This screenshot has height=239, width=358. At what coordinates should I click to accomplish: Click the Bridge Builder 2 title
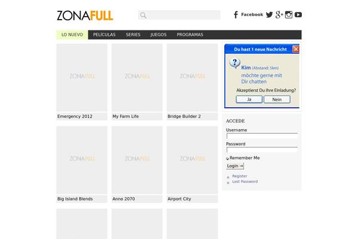point(184,117)
